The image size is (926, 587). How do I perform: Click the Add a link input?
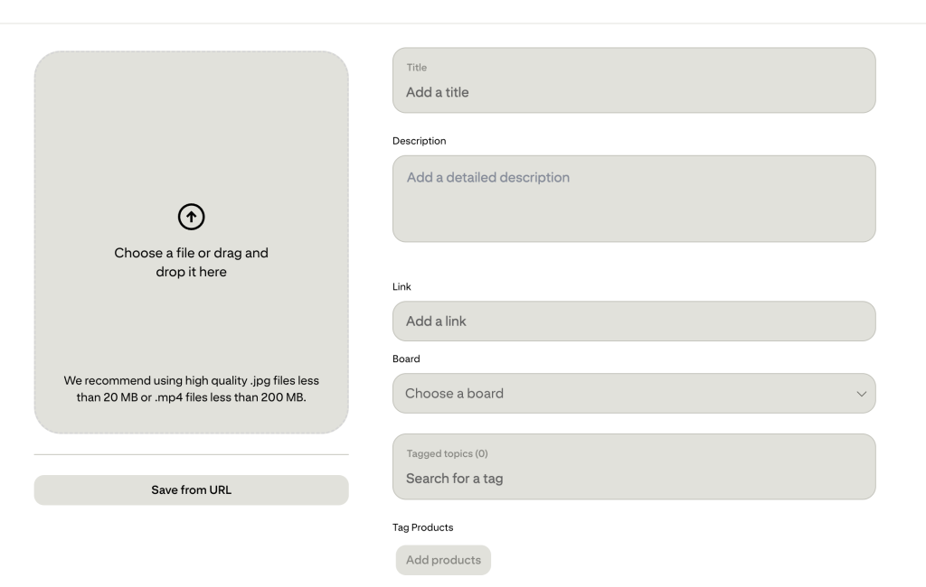(x=633, y=321)
